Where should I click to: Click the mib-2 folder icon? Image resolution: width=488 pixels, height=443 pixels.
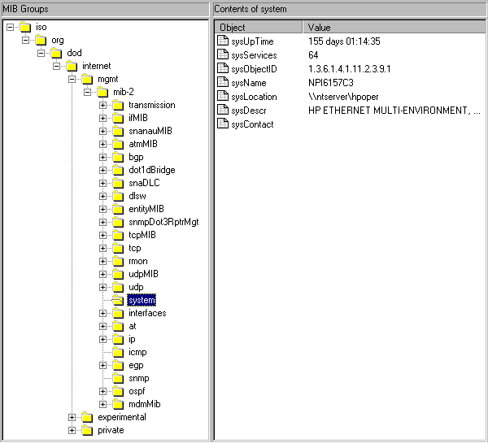point(102,93)
